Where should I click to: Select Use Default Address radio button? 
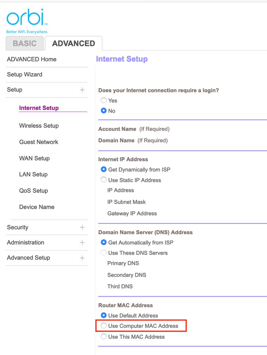(x=104, y=315)
